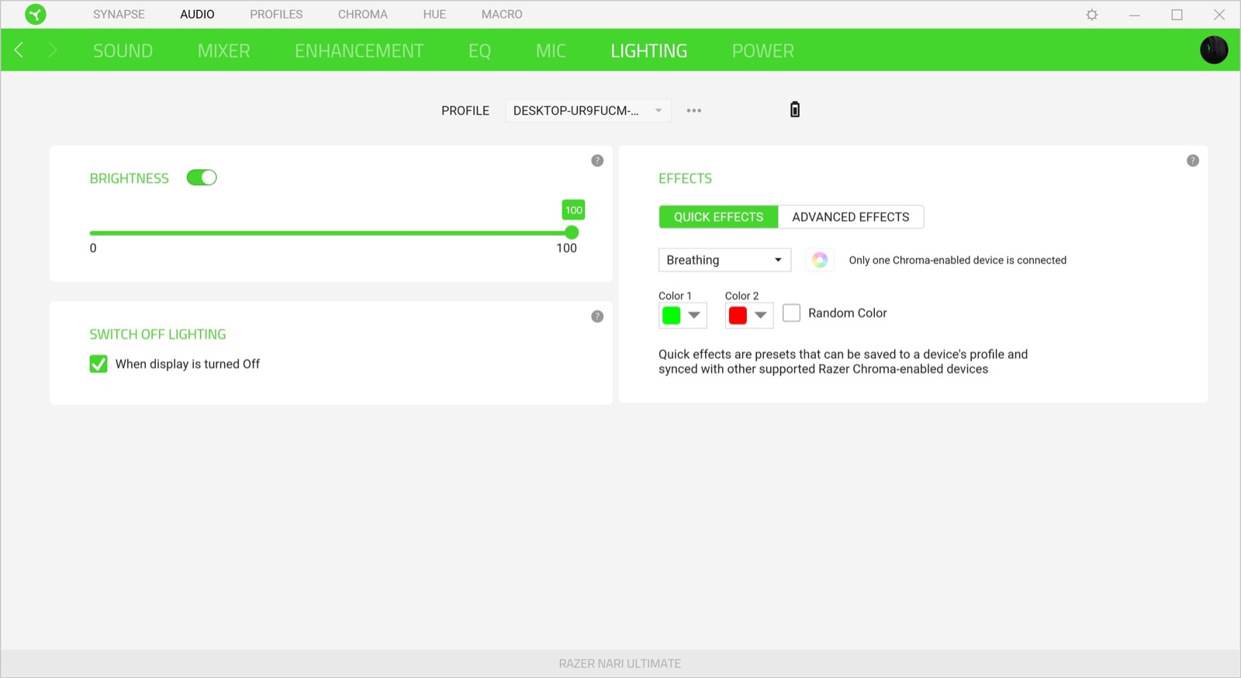
Task: Select Quick Effects button
Action: click(718, 217)
